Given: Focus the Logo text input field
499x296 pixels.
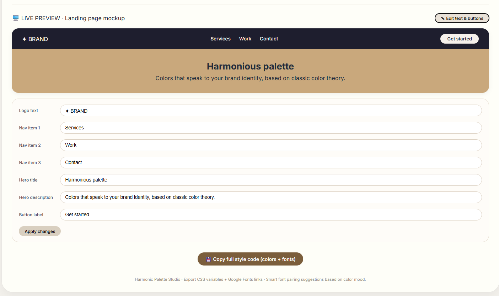Looking at the screenshot, I should point(271,111).
